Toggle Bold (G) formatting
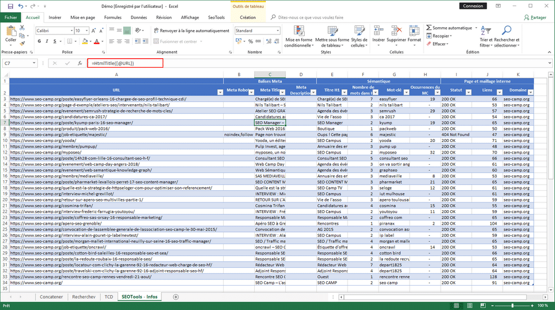This screenshot has width=555, height=310. coord(39,42)
